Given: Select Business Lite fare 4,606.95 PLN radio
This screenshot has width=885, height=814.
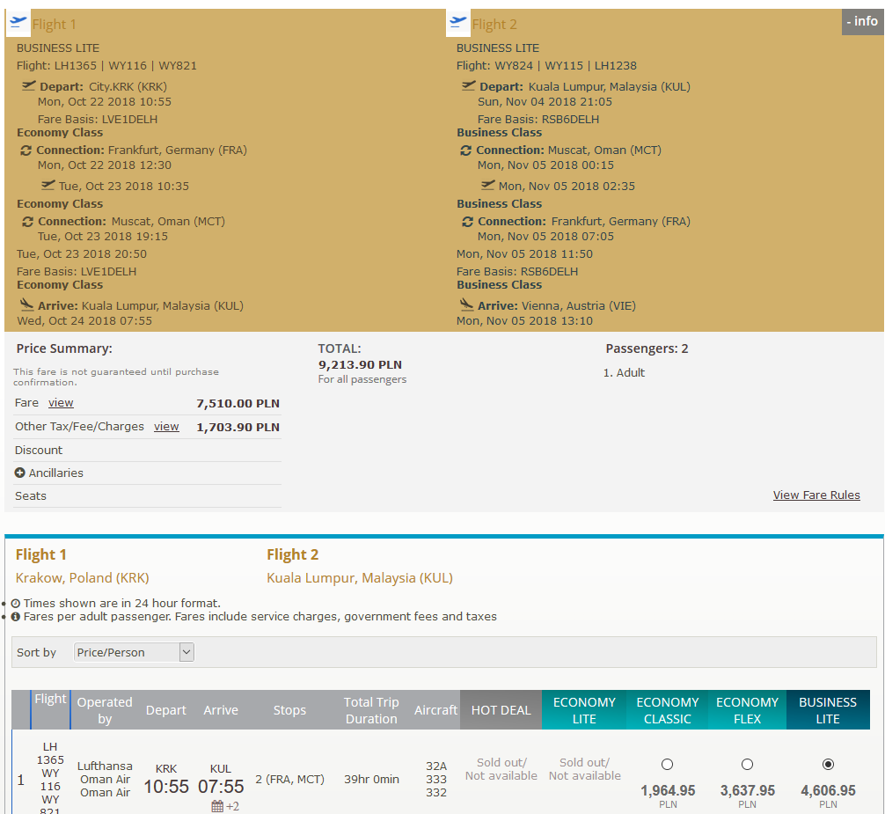Looking at the screenshot, I should (x=828, y=765).
